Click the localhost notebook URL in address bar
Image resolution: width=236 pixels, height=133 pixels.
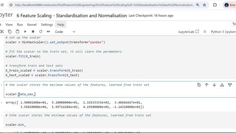[104, 5]
